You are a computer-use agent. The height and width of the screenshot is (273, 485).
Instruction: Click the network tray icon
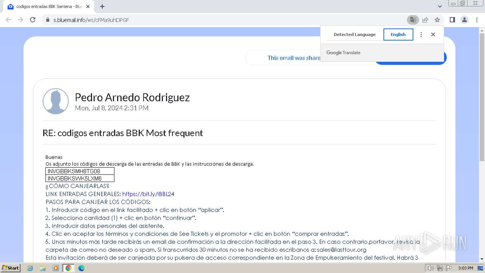(440, 268)
